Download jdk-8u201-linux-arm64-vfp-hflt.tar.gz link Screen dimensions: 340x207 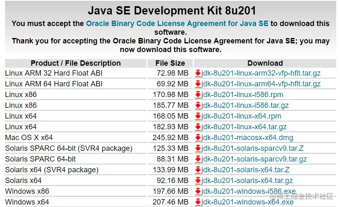(x=261, y=84)
